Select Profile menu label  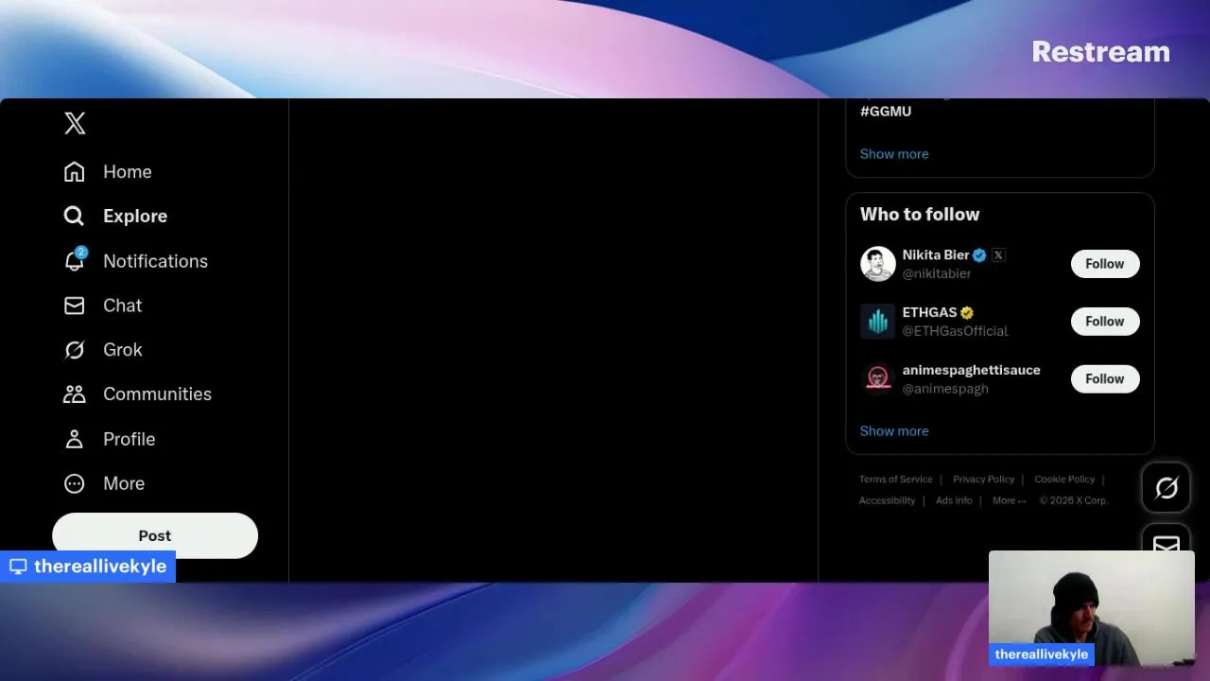pos(129,439)
